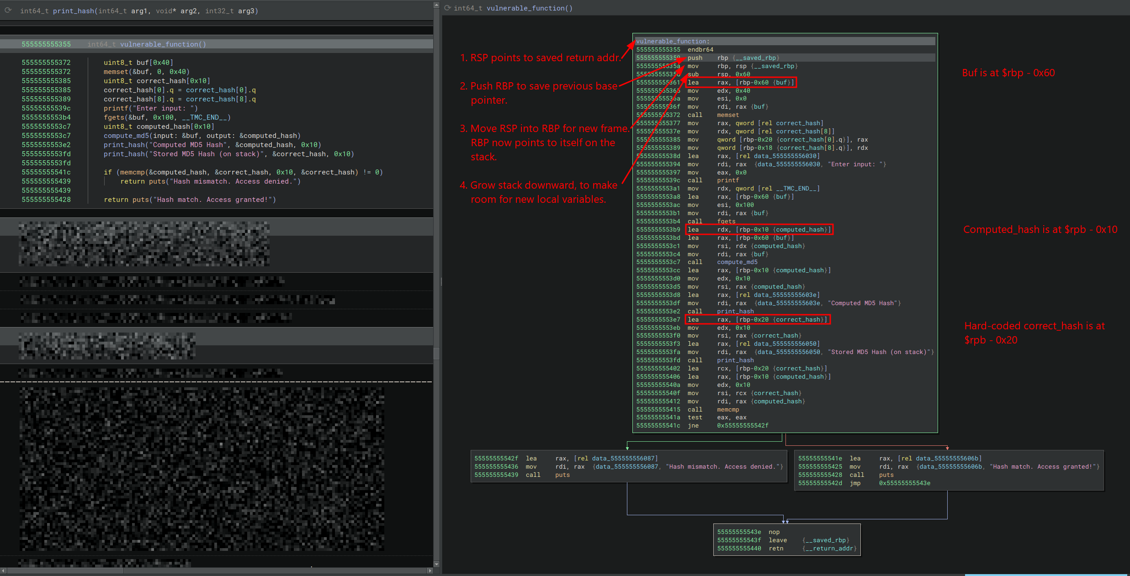The image size is (1130, 576).
Task: Click the scroll-up arrow in left pane
Action: [436, 5]
